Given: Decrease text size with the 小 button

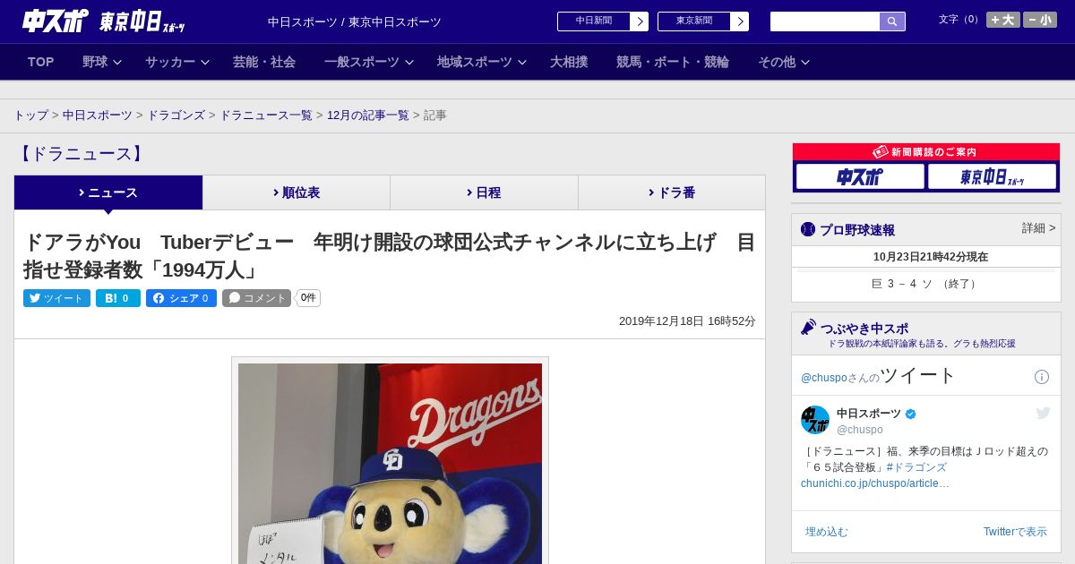Looking at the screenshot, I should point(1040,20).
